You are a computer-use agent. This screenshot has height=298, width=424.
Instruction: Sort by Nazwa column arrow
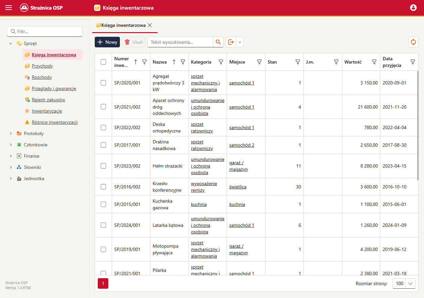(x=174, y=62)
